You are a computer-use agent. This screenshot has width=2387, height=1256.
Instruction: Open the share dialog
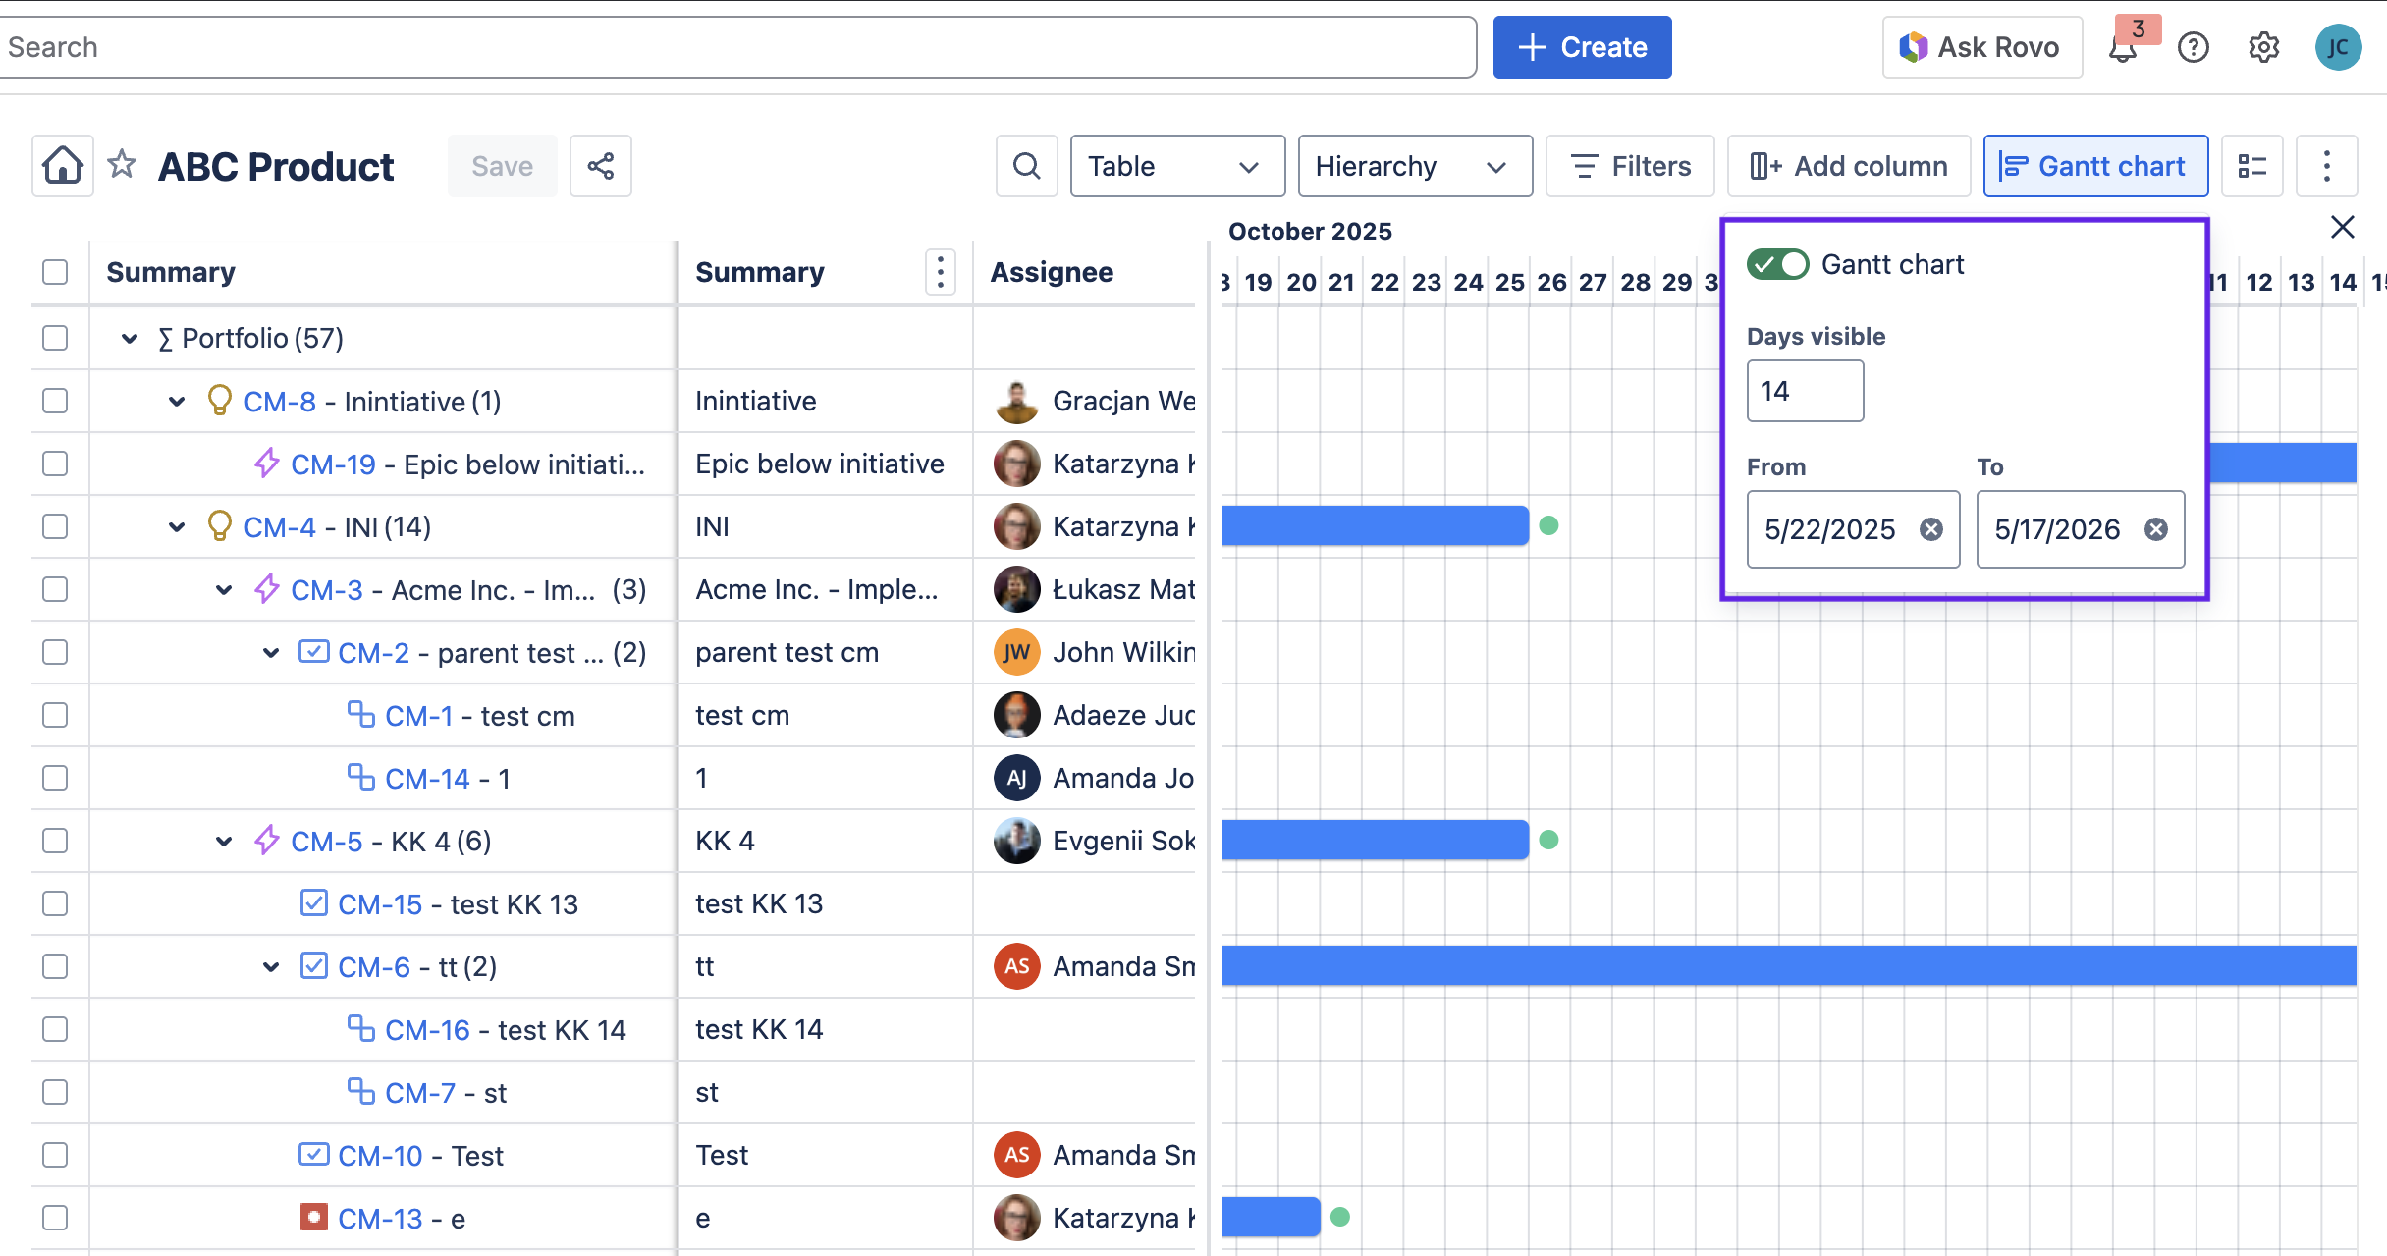600,165
